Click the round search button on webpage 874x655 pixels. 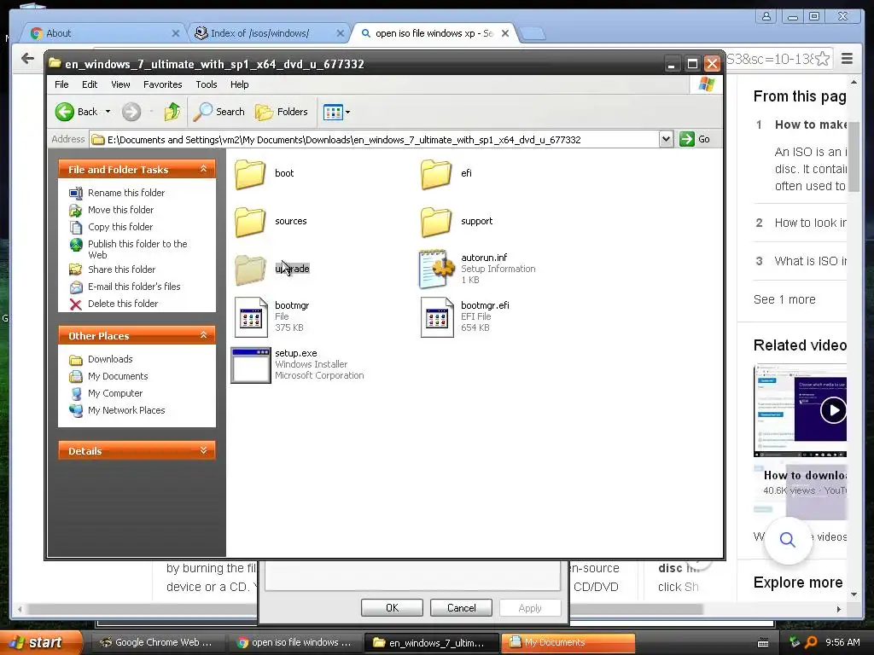coord(788,539)
